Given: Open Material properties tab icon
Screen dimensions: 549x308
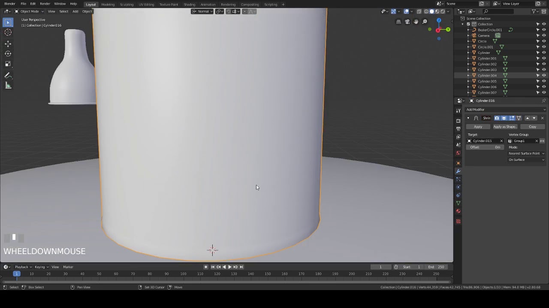Looking at the screenshot, I should point(458,211).
